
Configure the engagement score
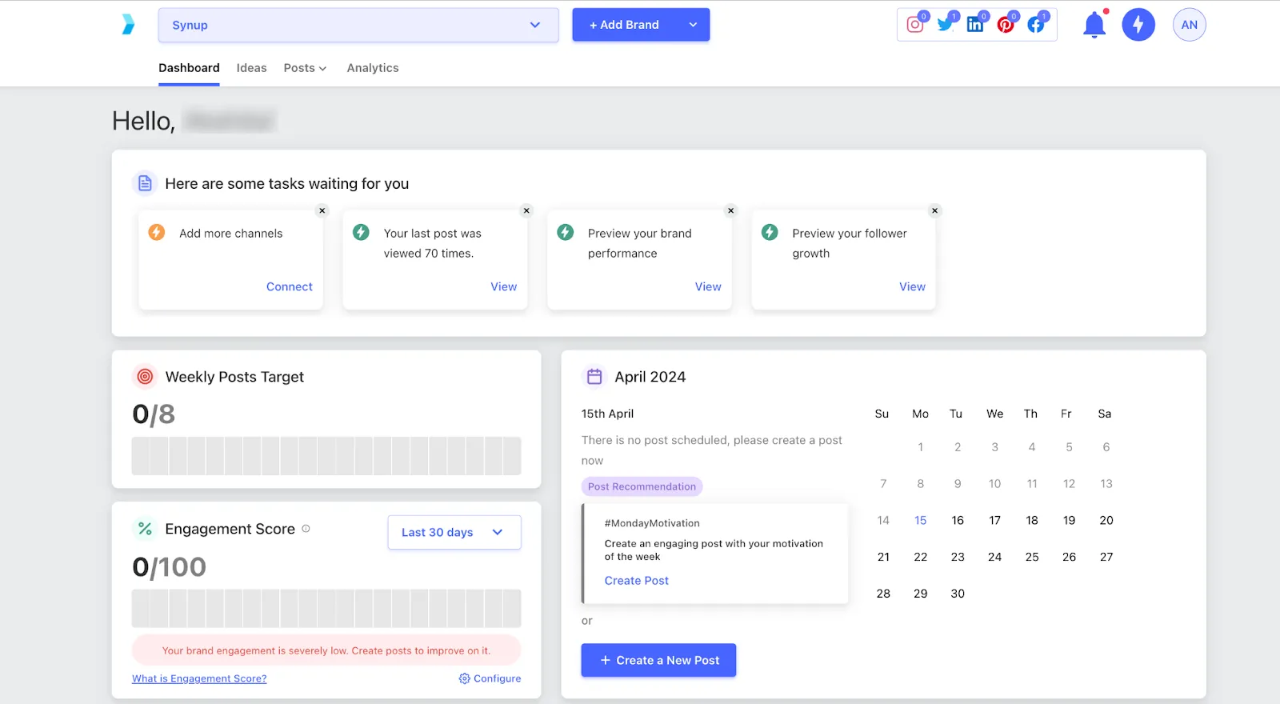490,678
